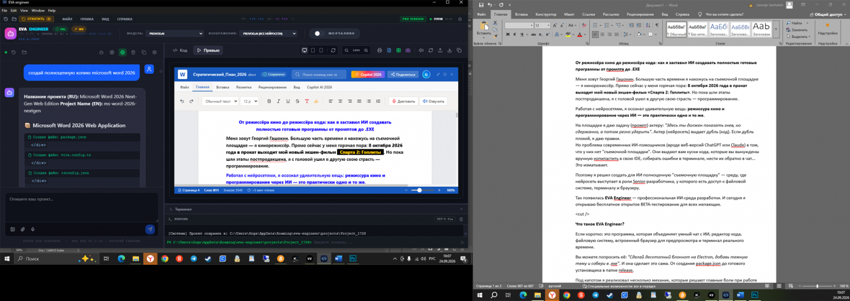Screen dimensions: 850x301
Task: Click the zoom slider in Word status bar
Action: pyautogui.click(x=817, y=285)
